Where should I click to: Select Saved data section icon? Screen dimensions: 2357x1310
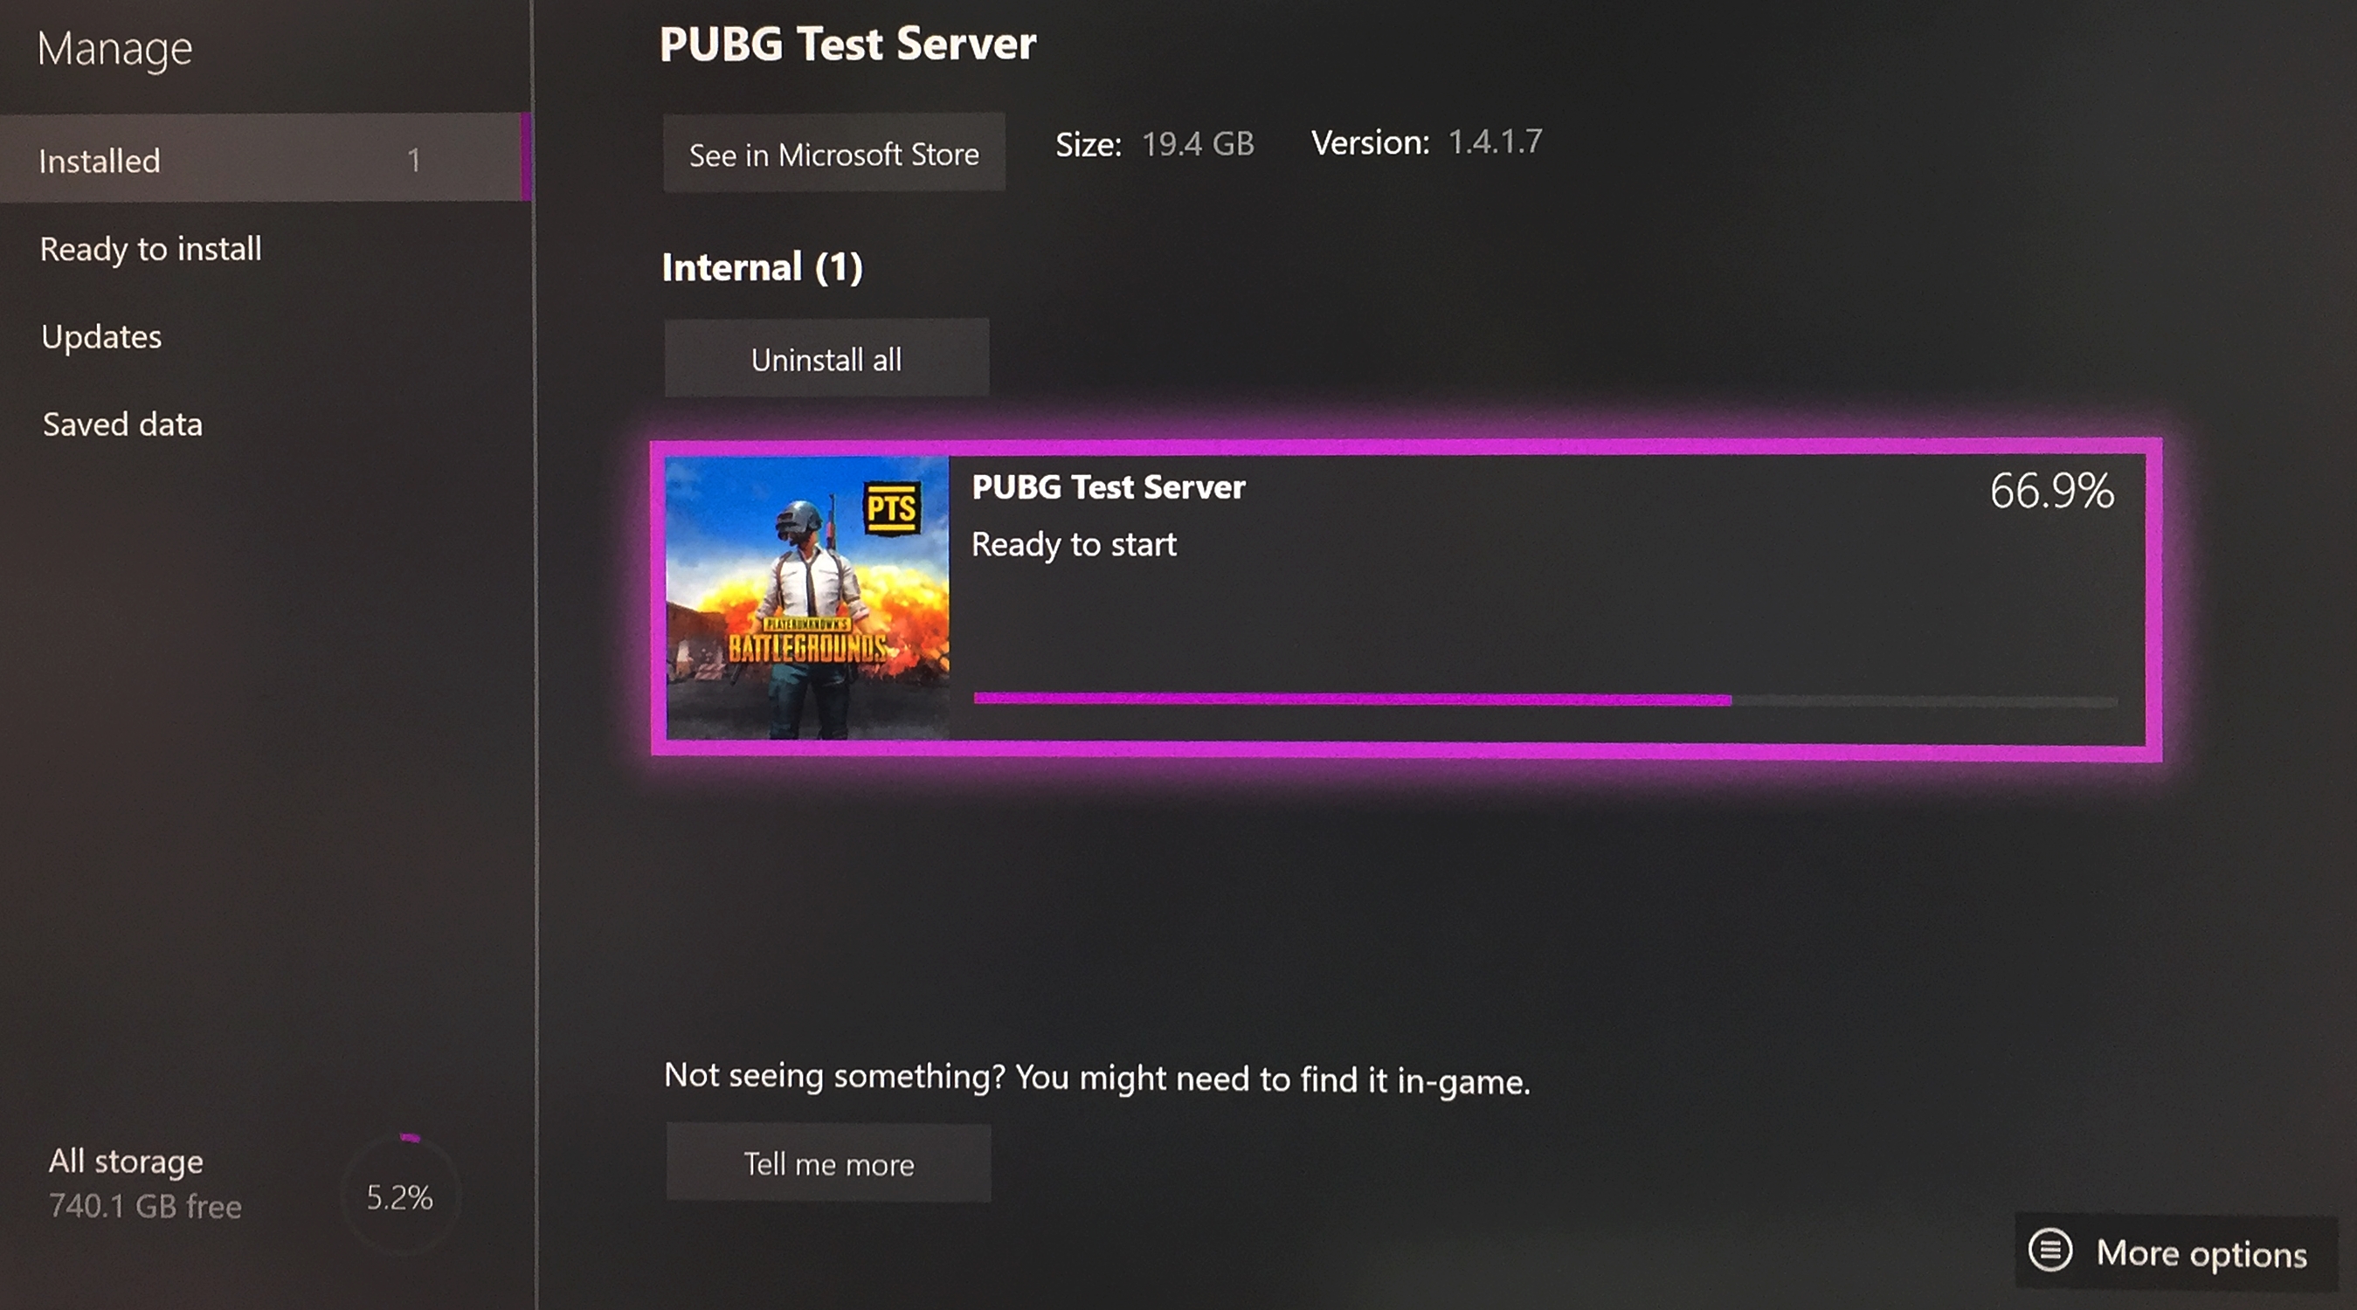(121, 423)
